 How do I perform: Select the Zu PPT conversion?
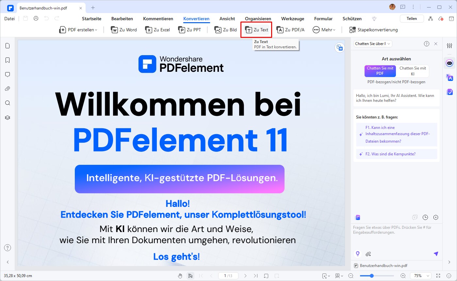pos(190,30)
